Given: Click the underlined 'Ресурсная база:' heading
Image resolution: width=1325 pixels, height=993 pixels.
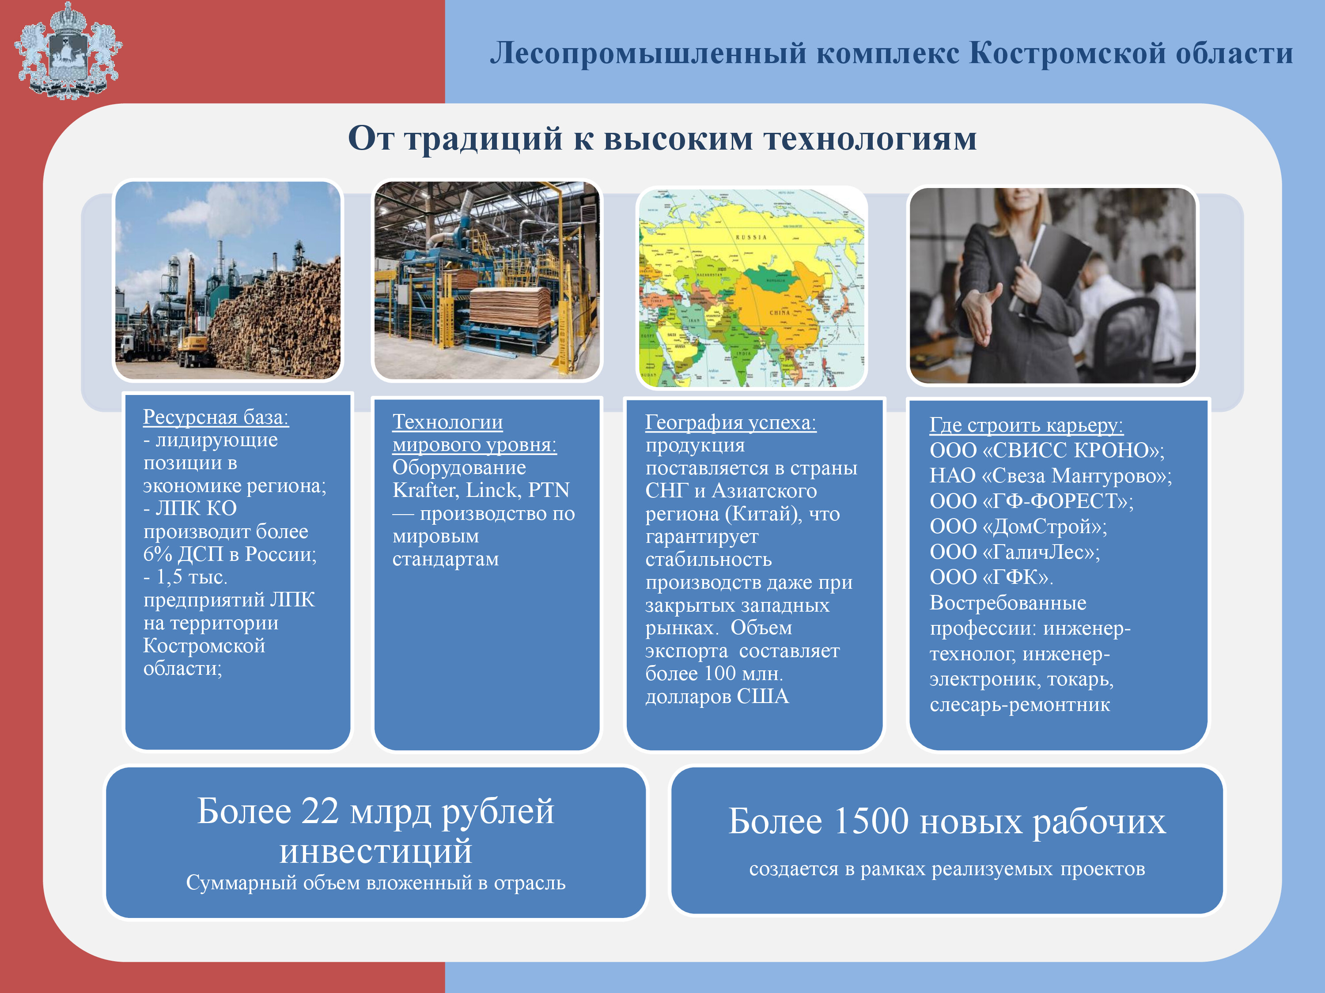Looking at the screenshot, I should click(x=216, y=417).
